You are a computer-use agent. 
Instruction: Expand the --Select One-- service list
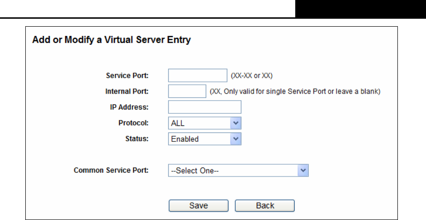tap(238, 170)
